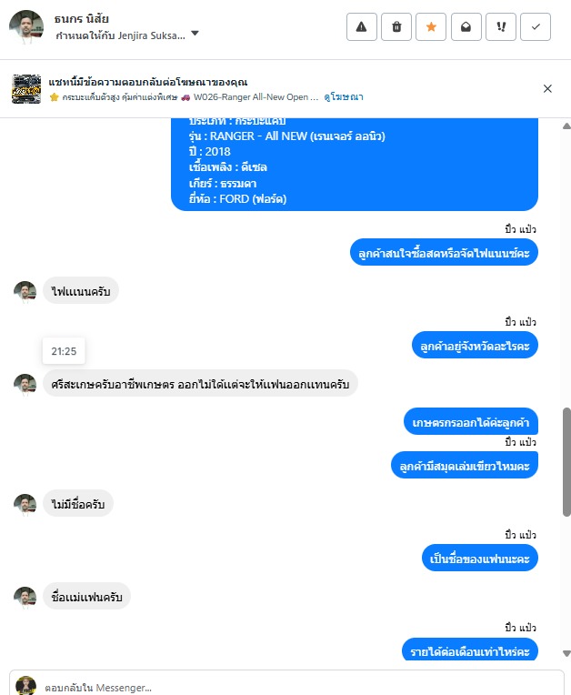
Task: Delete conversation using trash icon
Action: [x=396, y=27]
